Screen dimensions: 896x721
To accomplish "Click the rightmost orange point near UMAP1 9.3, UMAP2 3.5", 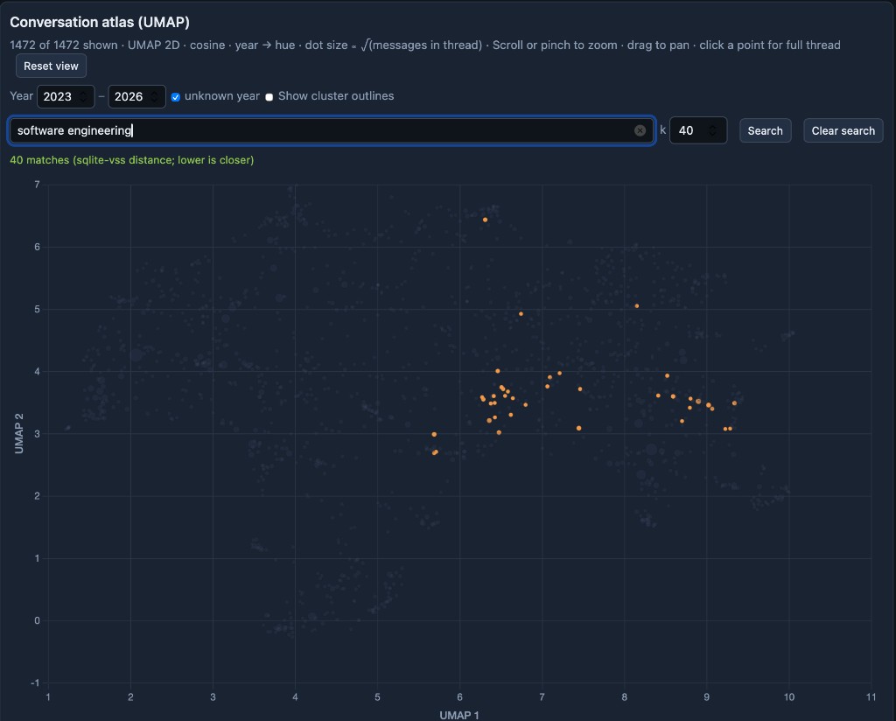I will [x=734, y=403].
